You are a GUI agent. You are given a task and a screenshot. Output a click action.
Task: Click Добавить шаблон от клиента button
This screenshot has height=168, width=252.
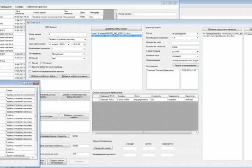[75, 76]
